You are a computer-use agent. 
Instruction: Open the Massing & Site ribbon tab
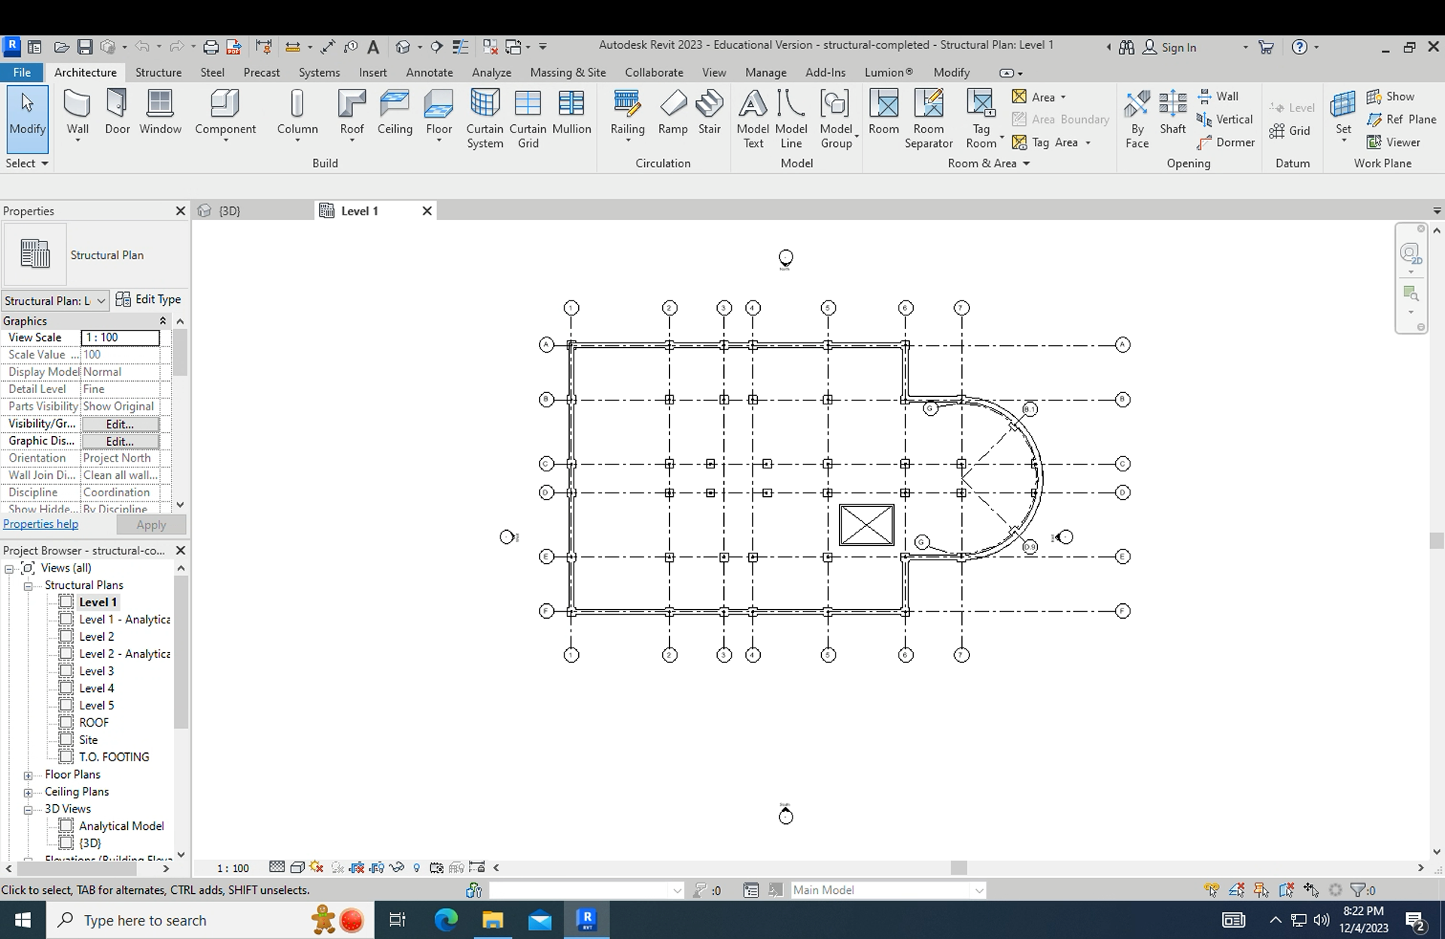(x=567, y=72)
